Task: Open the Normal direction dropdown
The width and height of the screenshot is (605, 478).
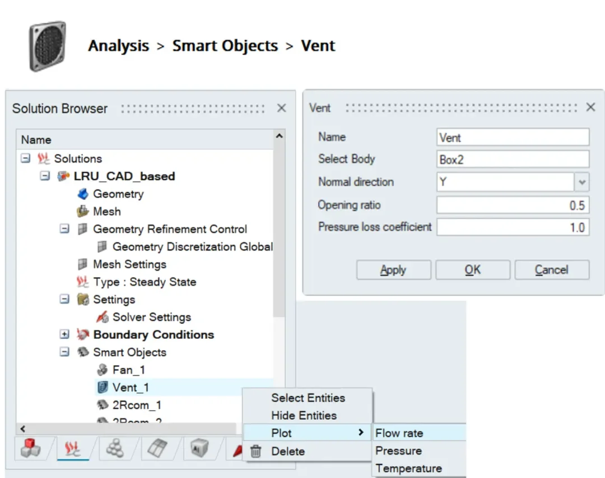Action: 582,182
